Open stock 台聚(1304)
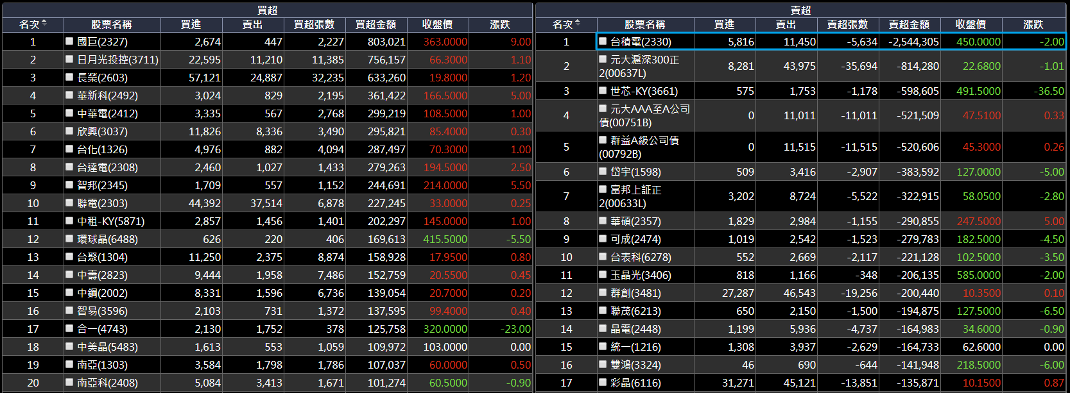The height and width of the screenshot is (393, 1070). (102, 257)
